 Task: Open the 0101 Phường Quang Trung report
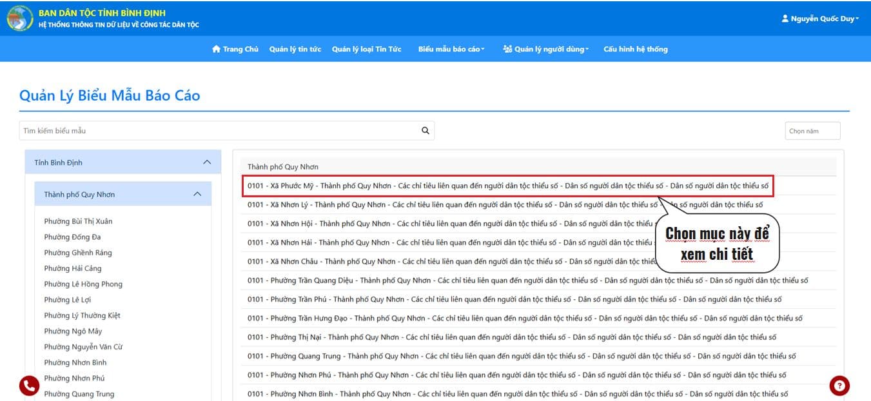pos(522,356)
